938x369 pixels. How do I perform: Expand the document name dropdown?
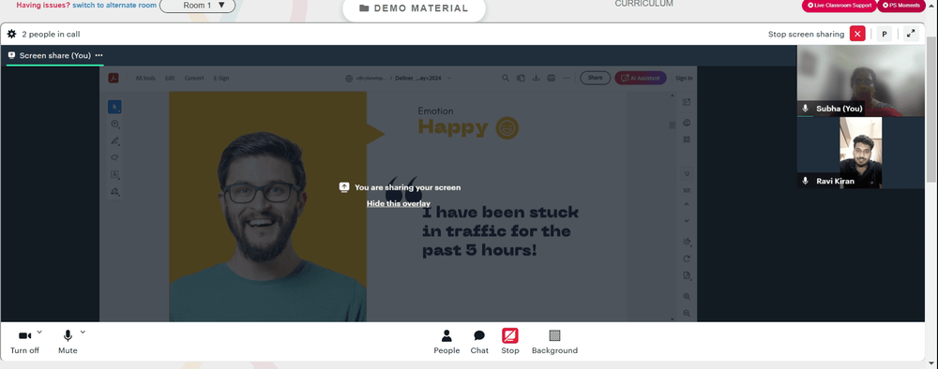[x=449, y=79]
